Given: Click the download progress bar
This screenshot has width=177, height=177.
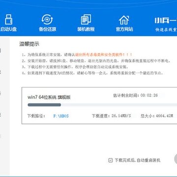Looking at the screenshot, I should click(102, 105).
